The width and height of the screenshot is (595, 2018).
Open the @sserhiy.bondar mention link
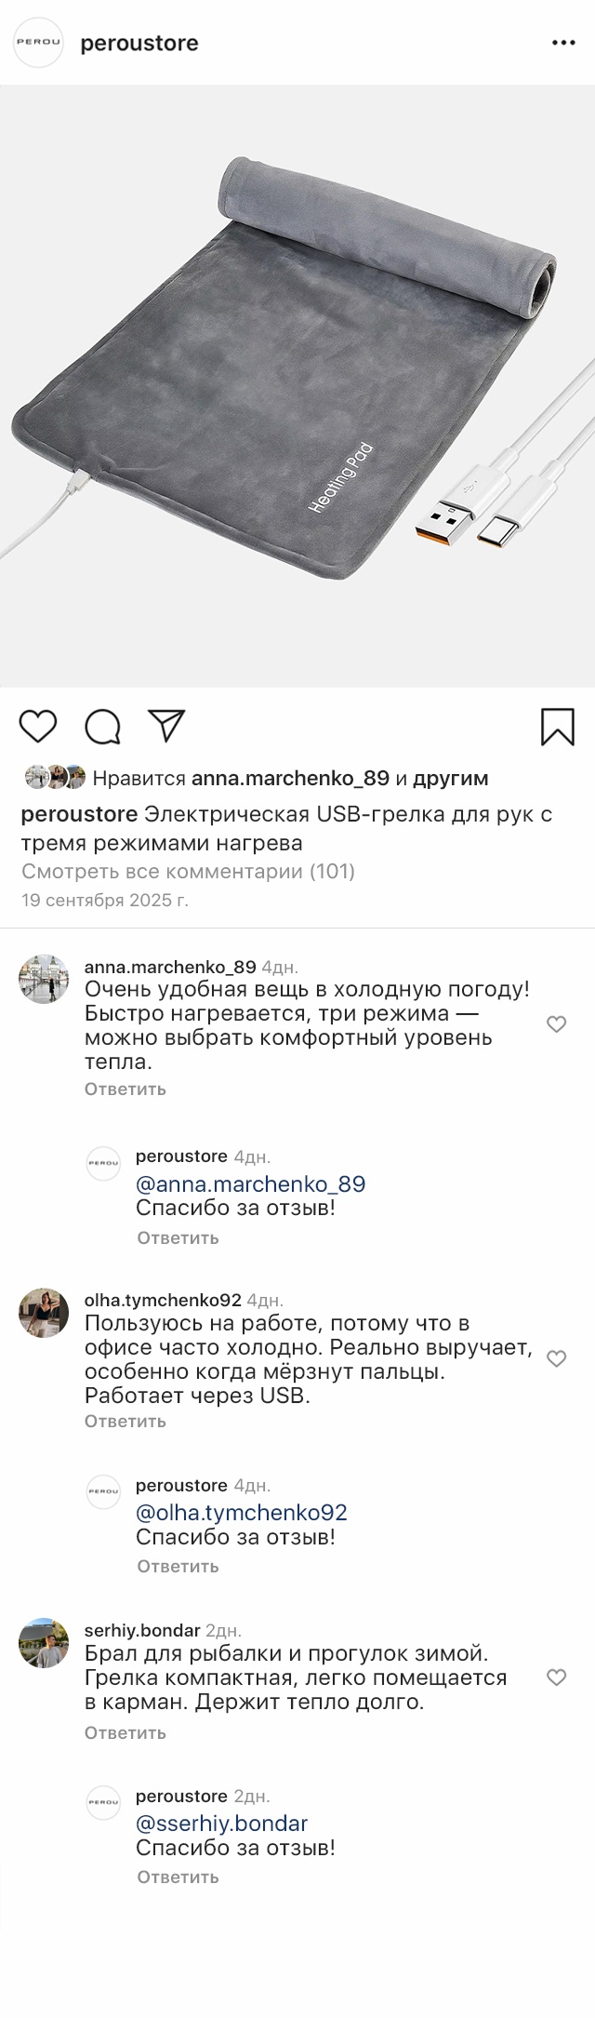coord(221,1824)
